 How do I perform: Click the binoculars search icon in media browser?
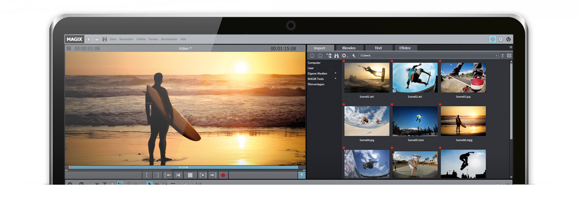(x=336, y=55)
